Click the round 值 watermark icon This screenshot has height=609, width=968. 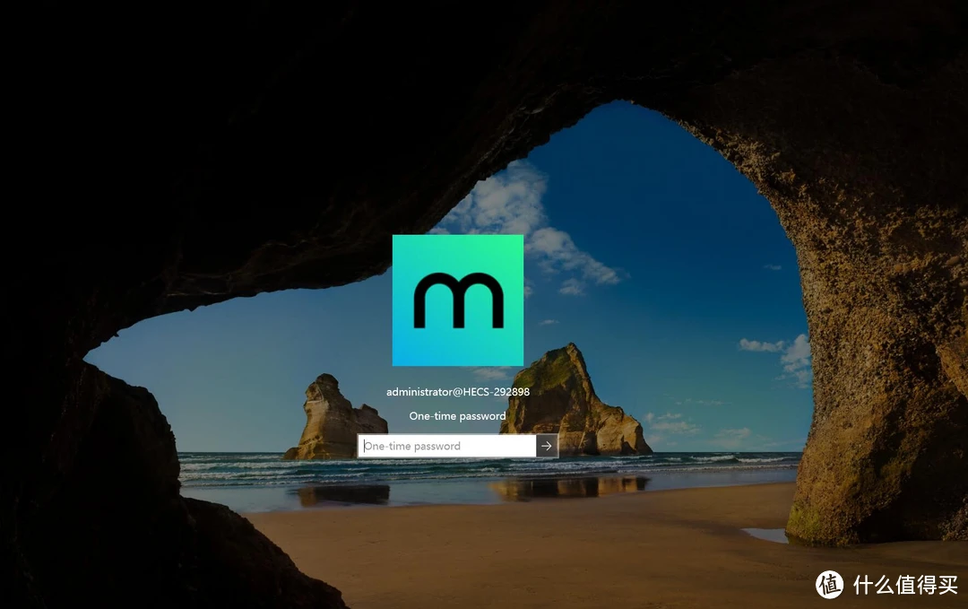point(830,585)
